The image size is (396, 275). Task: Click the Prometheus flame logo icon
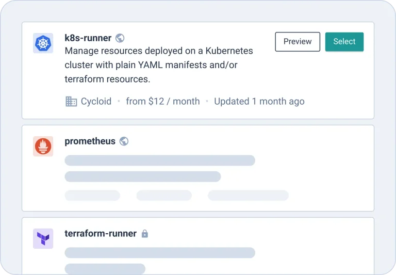[43, 147]
